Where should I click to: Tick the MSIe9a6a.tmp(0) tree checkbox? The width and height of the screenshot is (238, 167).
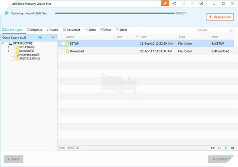point(13,55)
